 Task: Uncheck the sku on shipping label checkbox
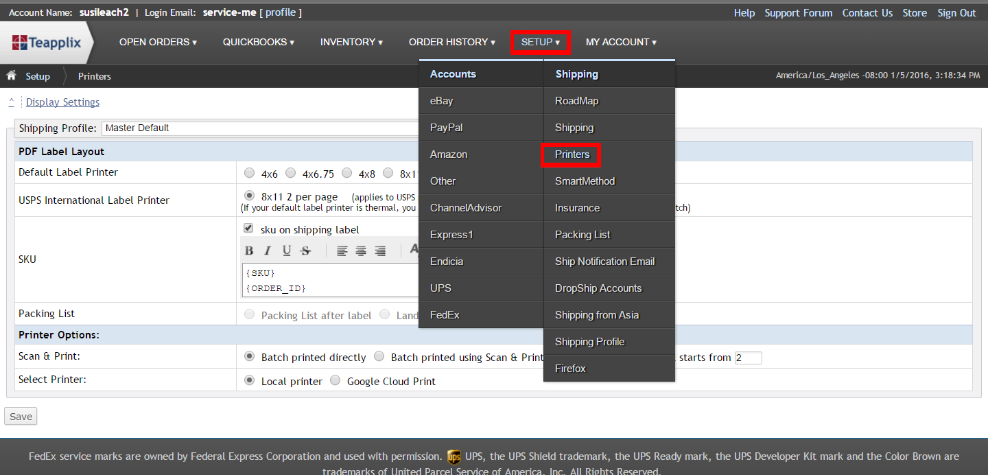tap(249, 229)
